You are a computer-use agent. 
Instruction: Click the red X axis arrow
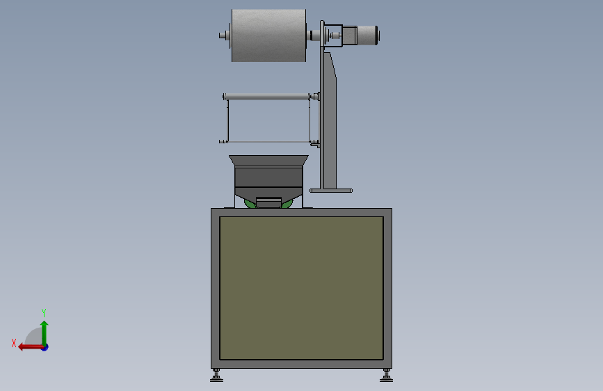[31, 347]
